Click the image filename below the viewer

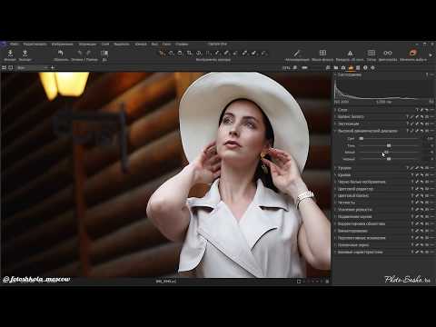coord(165,282)
